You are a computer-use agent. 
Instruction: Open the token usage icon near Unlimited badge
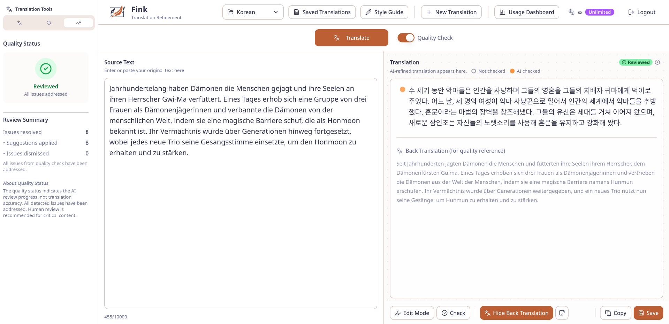(x=571, y=12)
